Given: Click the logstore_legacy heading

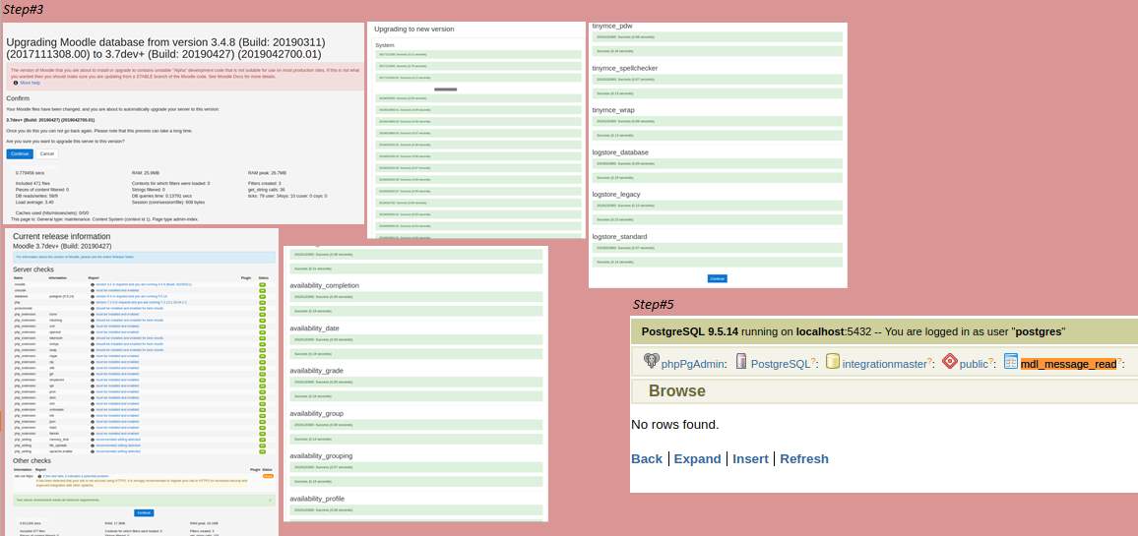Looking at the screenshot, I should [x=616, y=195].
